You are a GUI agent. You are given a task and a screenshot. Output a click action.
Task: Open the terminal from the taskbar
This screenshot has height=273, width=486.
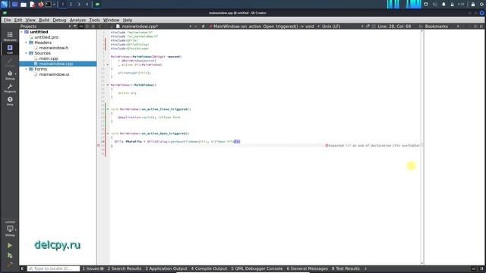[x=49, y=5]
